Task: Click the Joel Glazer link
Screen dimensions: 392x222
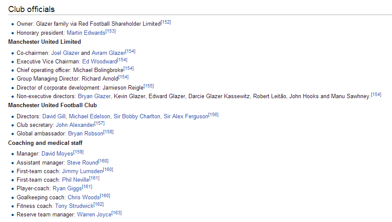Action: pyautogui.click(x=65, y=53)
